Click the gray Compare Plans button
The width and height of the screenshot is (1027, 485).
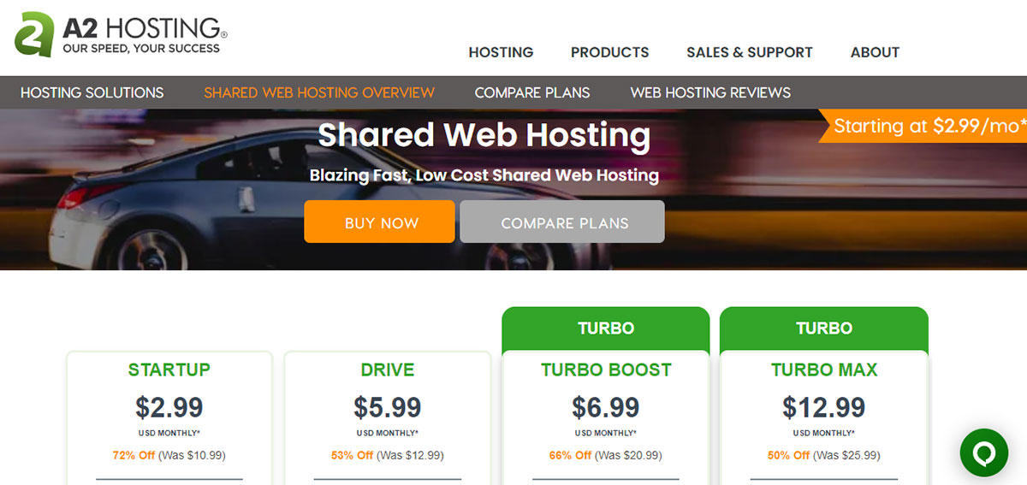[x=562, y=222]
